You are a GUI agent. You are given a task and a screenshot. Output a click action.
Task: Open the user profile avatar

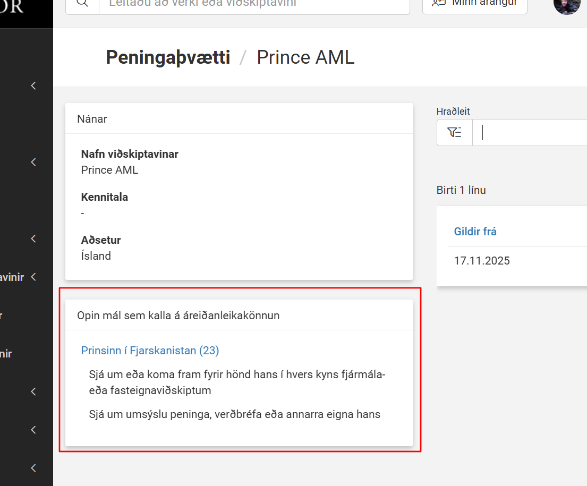[x=566, y=4]
